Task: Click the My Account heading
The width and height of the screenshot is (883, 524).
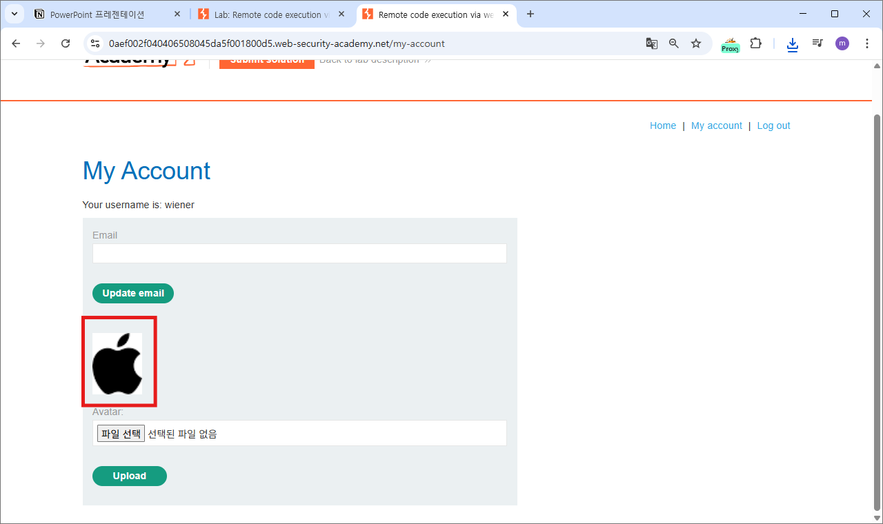Action: 146,171
